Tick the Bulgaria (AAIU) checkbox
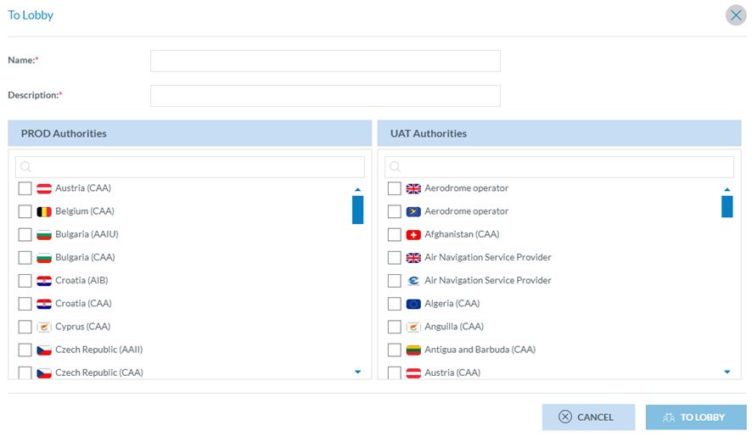 pyautogui.click(x=25, y=234)
